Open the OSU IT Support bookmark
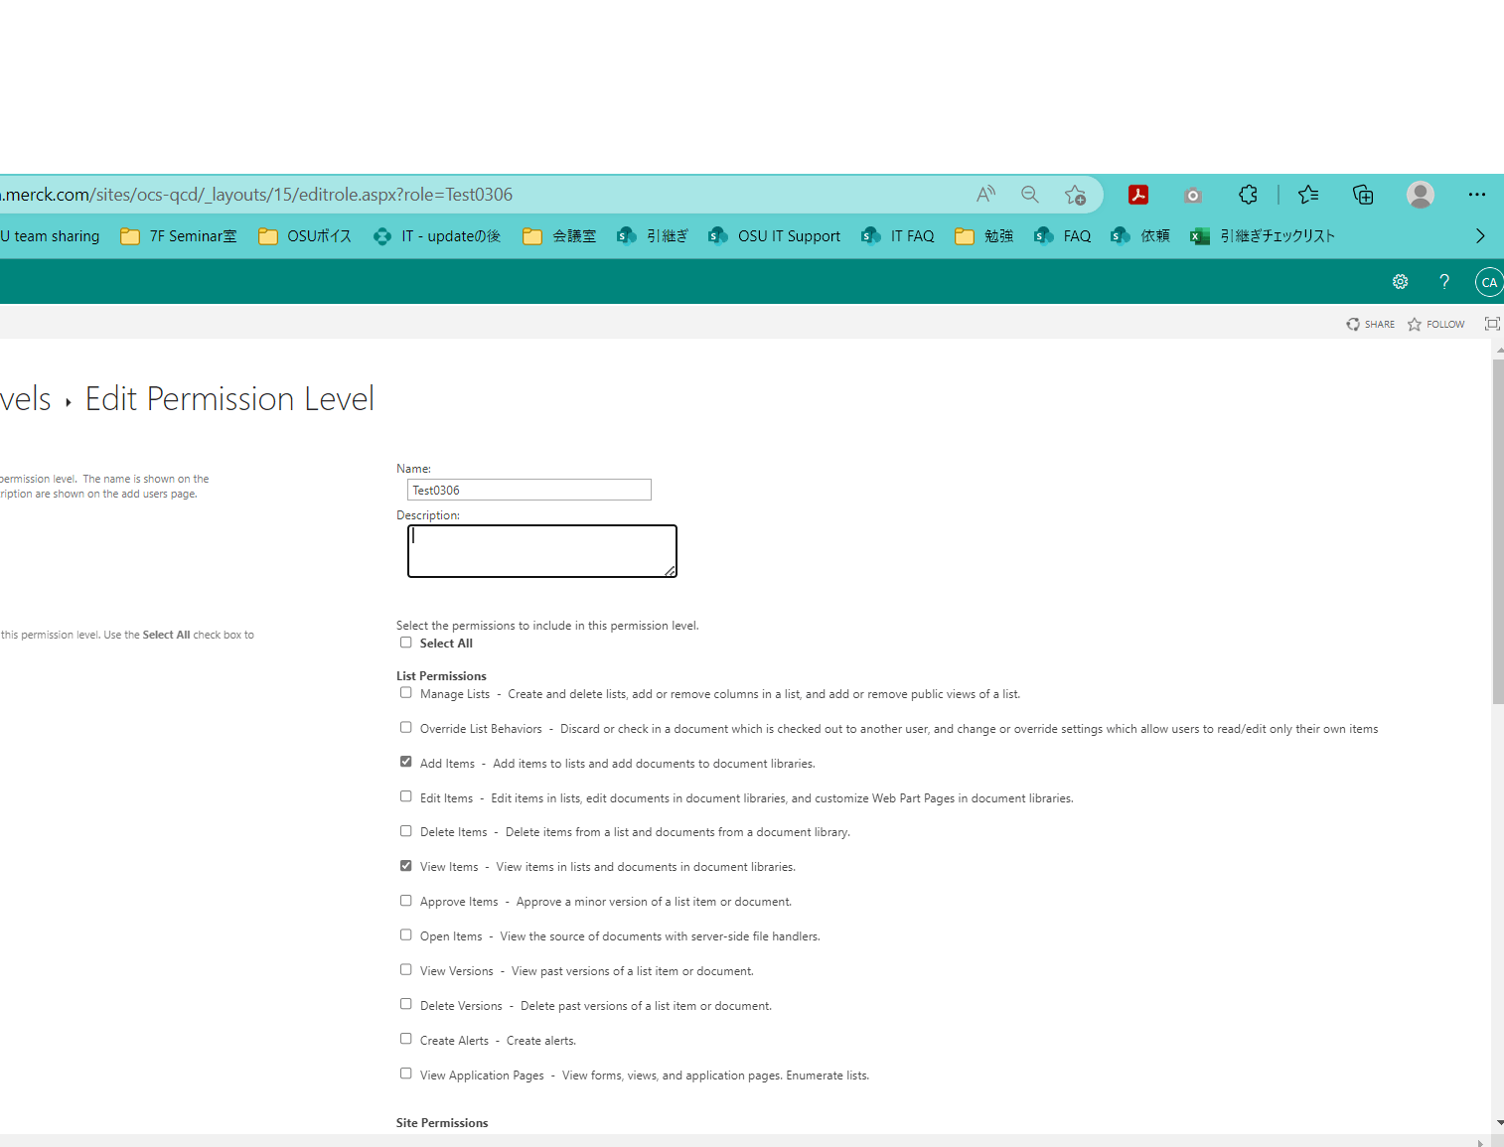The image size is (1504, 1147). (774, 236)
